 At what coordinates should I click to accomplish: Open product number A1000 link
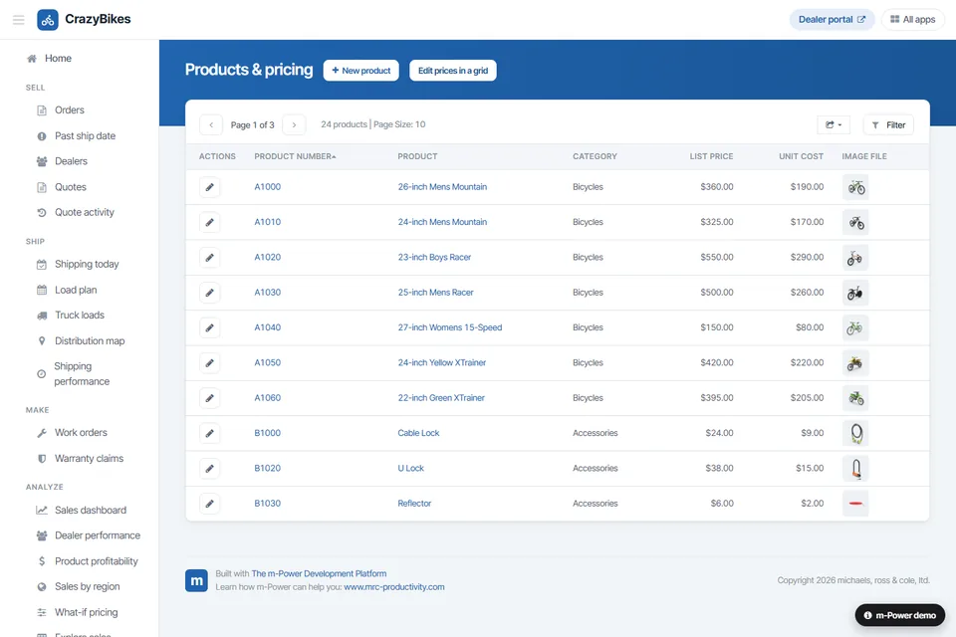click(x=268, y=187)
